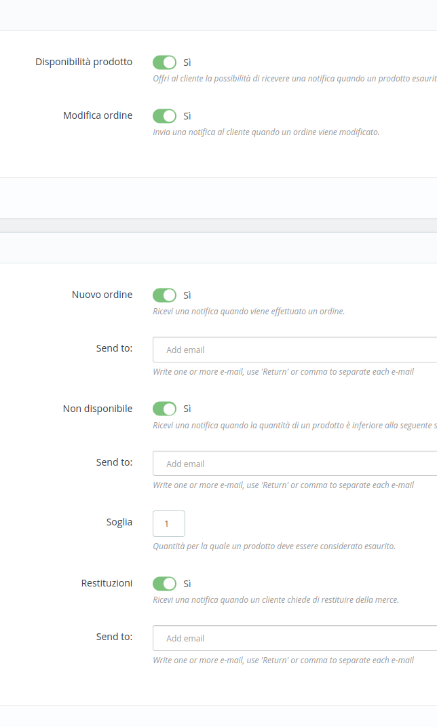
Task: Click the Non disponibile label
Action: coord(98,409)
